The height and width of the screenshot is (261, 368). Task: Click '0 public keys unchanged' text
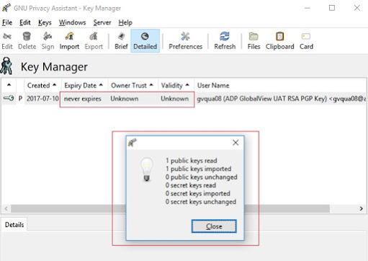[201, 177]
